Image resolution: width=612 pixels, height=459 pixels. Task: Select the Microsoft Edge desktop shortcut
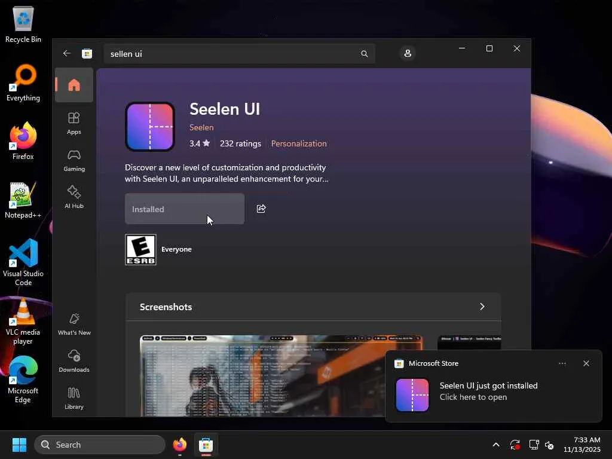pos(23,380)
